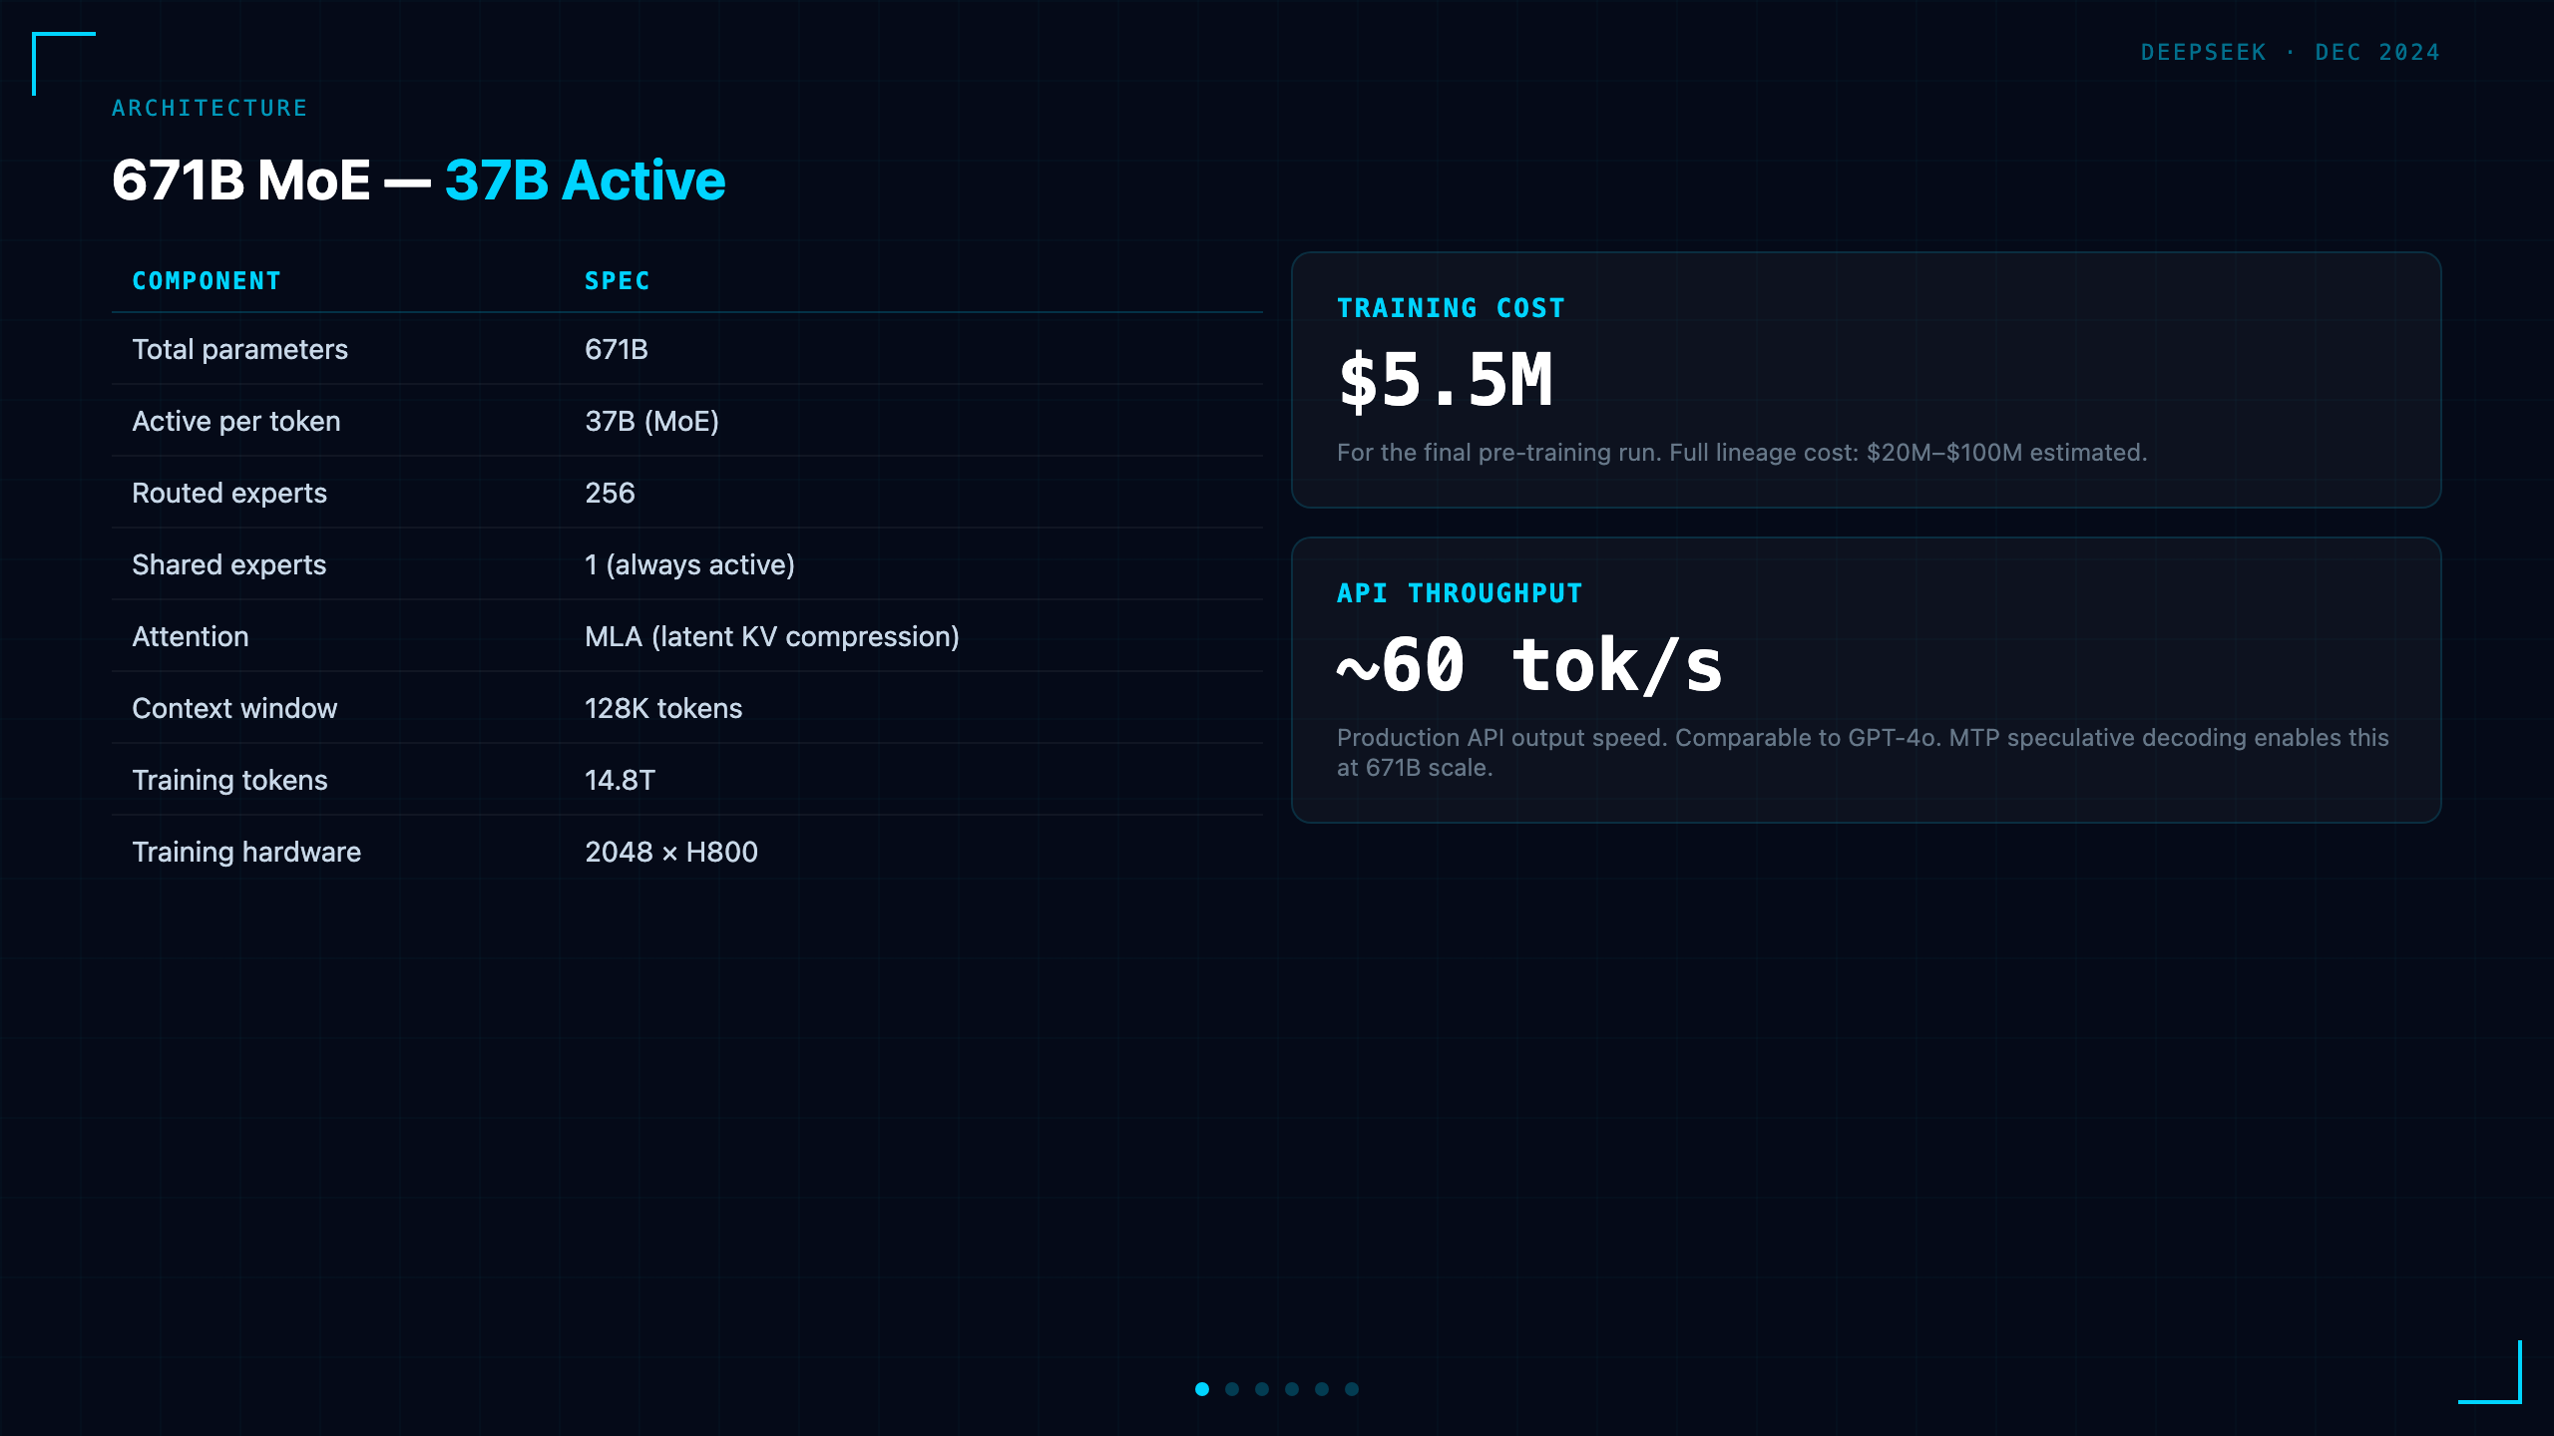Click the ARCHITECTURE section label
2554x1436 pixels.
[210, 108]
